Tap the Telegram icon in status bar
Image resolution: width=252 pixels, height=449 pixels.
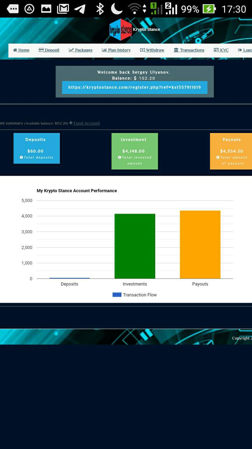[x=80, y=9]
